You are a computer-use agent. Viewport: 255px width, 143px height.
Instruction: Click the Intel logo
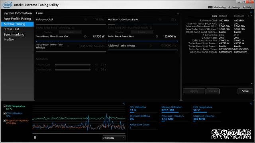(x=7, y=5)
